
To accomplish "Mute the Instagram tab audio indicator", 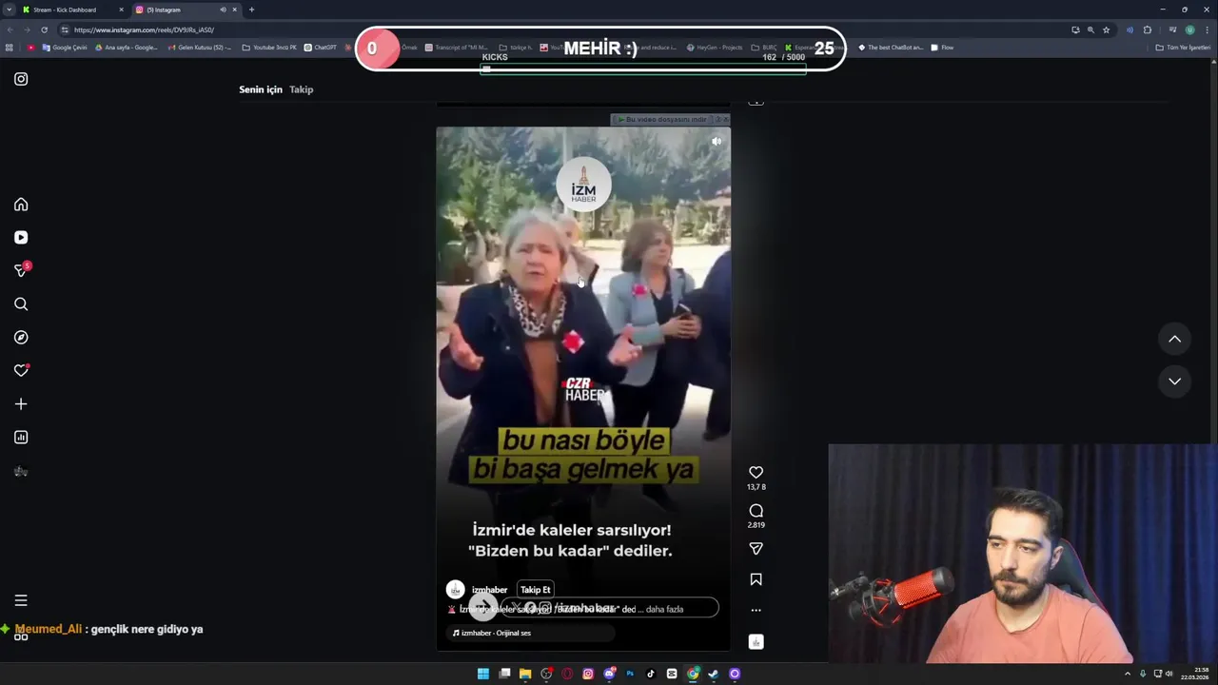I will coord(223,10).
